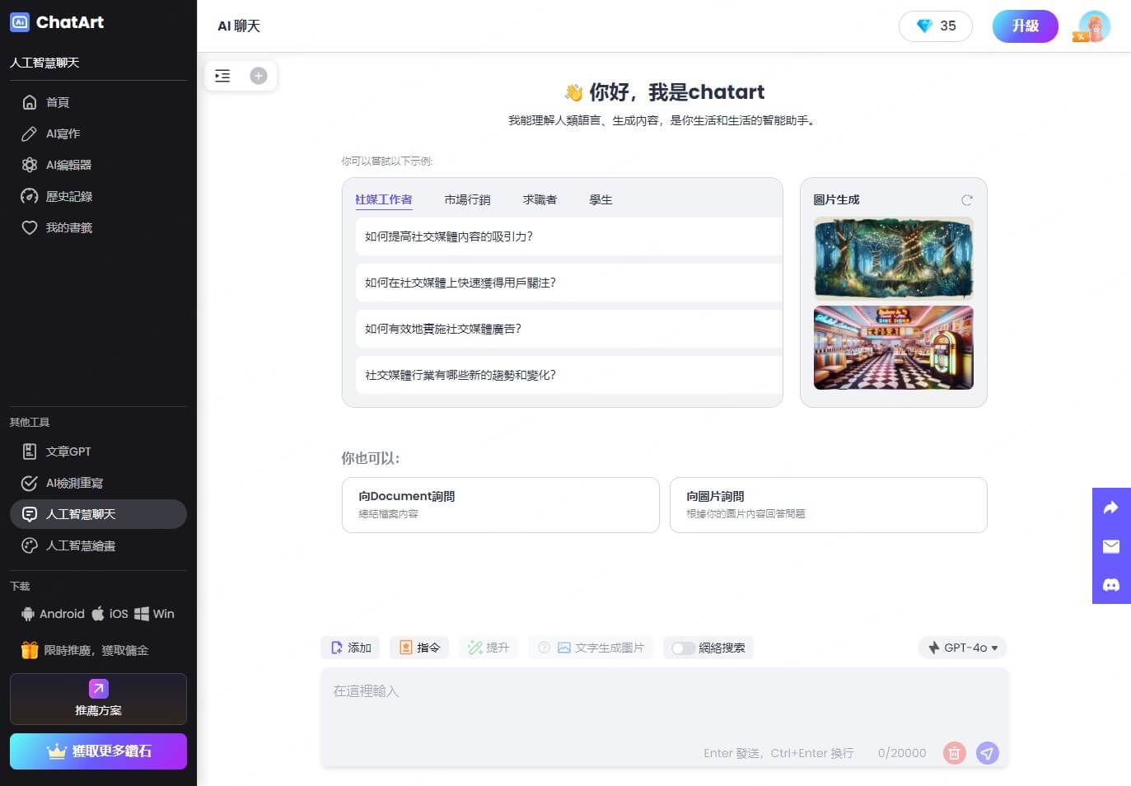Switch to 市場行銷 tab
The image size is (1131, 786).
(x=467, y=199)
